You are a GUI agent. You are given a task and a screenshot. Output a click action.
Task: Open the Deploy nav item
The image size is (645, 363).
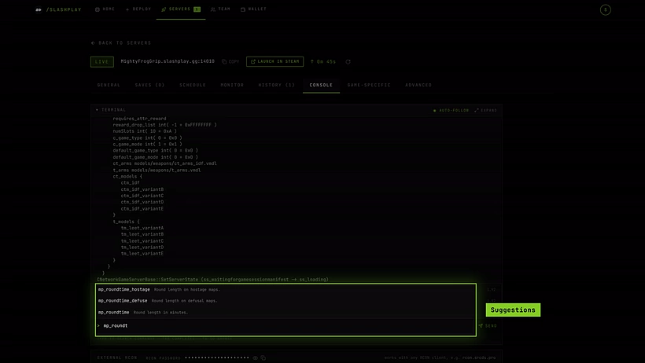tap(138, 9)
